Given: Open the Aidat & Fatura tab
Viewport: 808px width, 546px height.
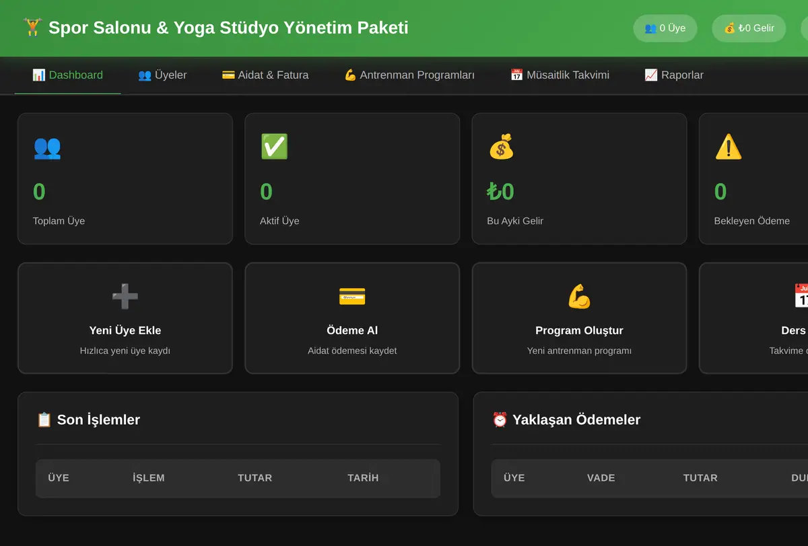Looking at the screenshot, I should tap(265, 75).
